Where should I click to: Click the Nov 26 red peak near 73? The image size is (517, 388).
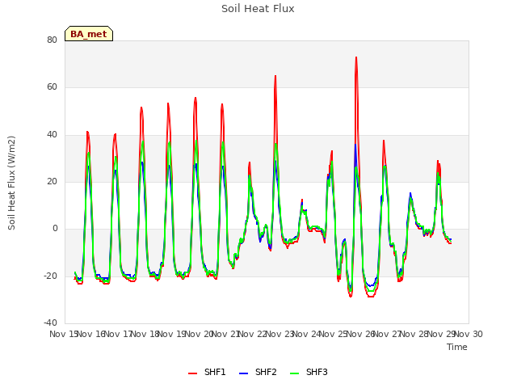click(356, 57)
